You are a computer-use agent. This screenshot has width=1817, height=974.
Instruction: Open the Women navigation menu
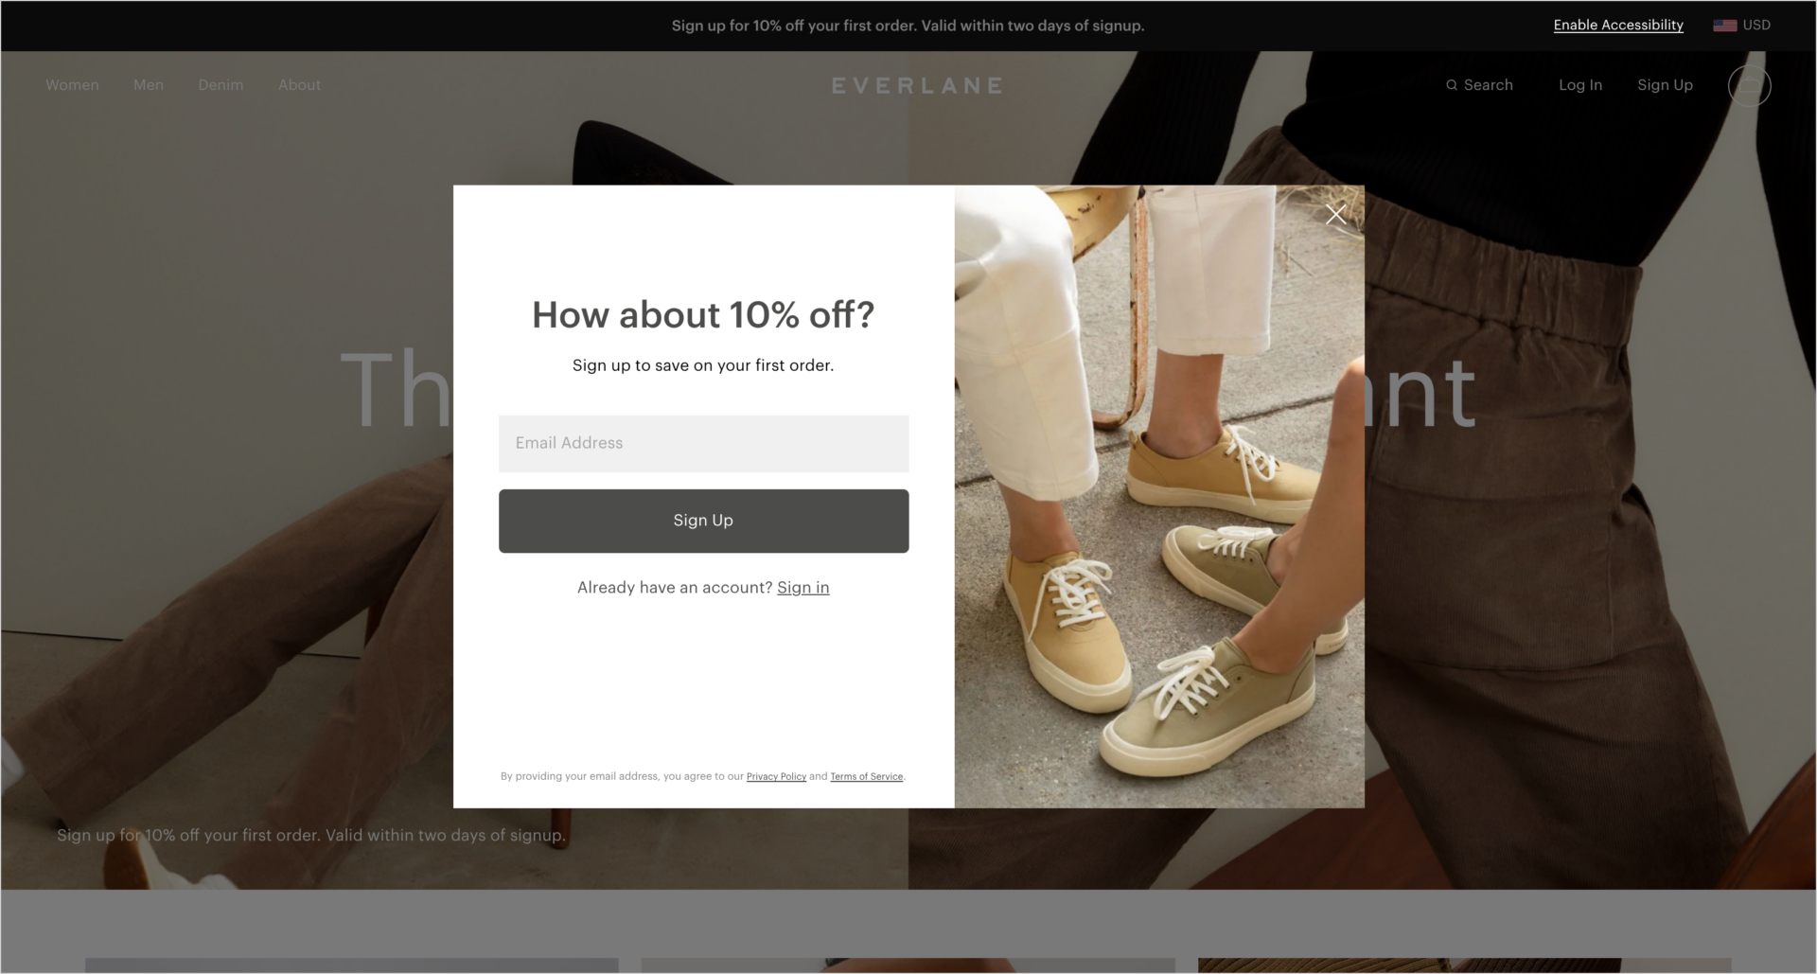coord(72,84)
